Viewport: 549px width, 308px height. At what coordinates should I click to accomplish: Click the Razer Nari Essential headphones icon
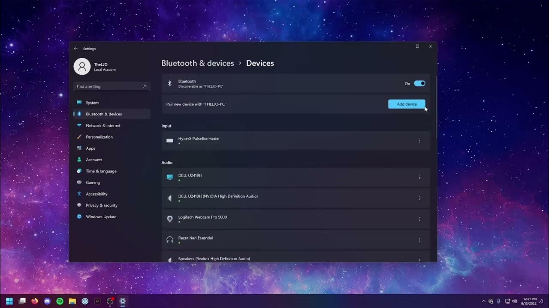170,240
